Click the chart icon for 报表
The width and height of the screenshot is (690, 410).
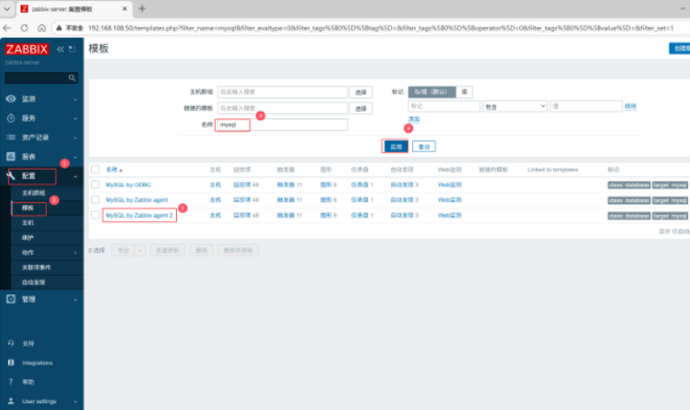tap(11, 156)
